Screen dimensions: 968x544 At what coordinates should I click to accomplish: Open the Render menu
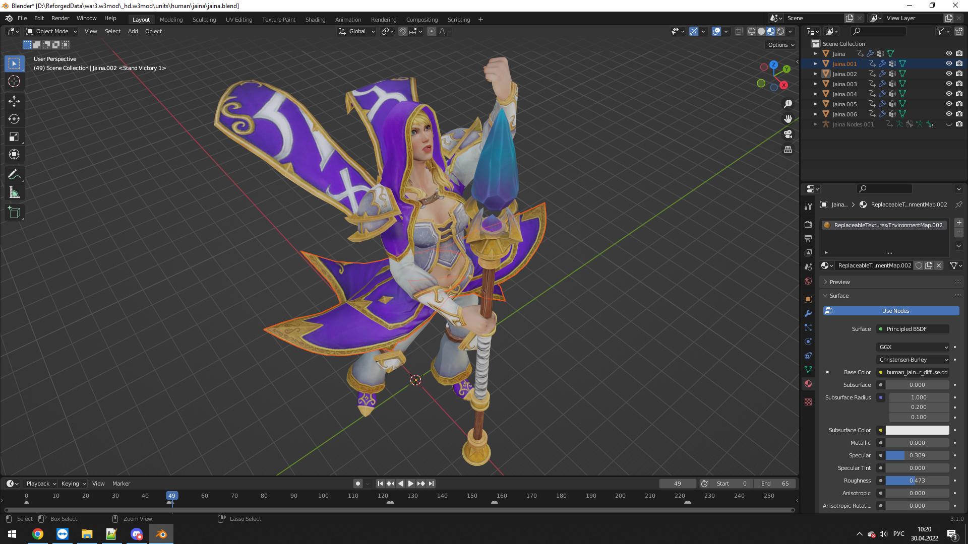(x=60, y=18)
